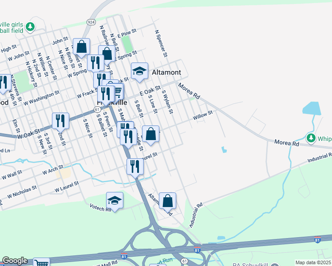Click the Route 61 shield near Frackville

pos(97,110)
